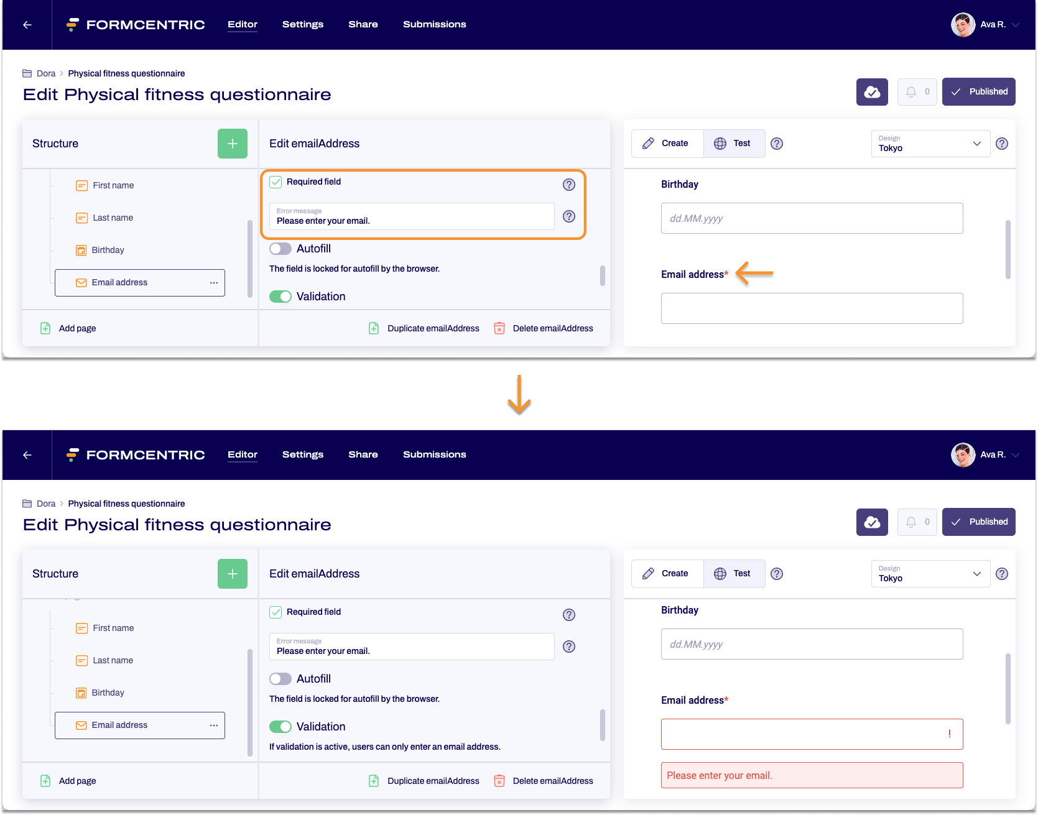Open the Submissions menu item
The height and width of the screenshot is (815, 1038).
point(434,24)
